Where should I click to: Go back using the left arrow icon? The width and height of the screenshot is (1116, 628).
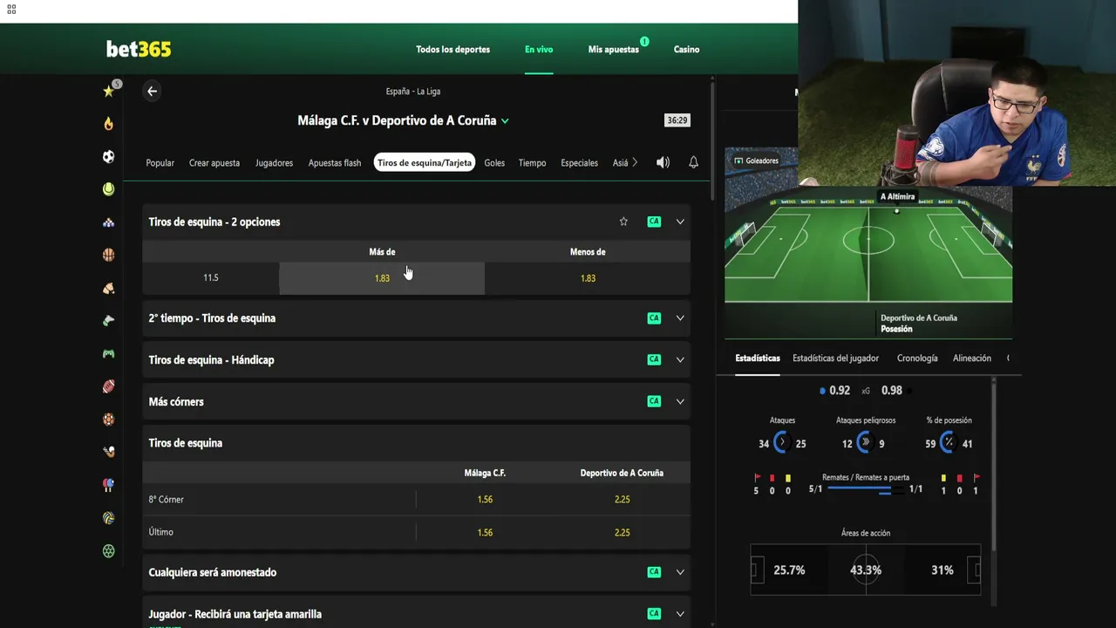point(152,91)
